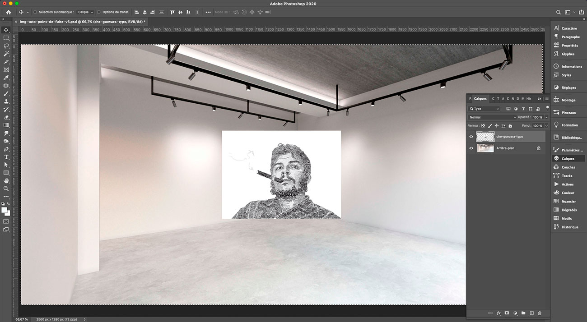Open the Calque selection mode dropdown
The height and width of the screenshot is (322, 587).
coord(84,12)
